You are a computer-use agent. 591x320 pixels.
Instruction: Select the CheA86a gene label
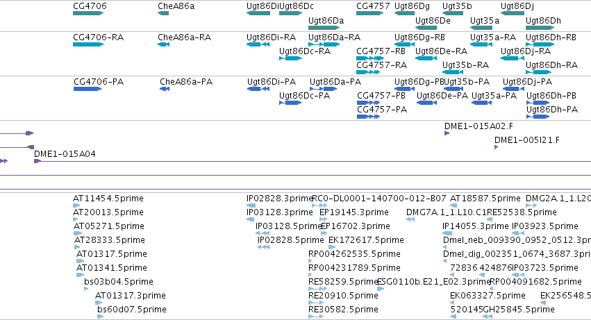click(176, 6)
